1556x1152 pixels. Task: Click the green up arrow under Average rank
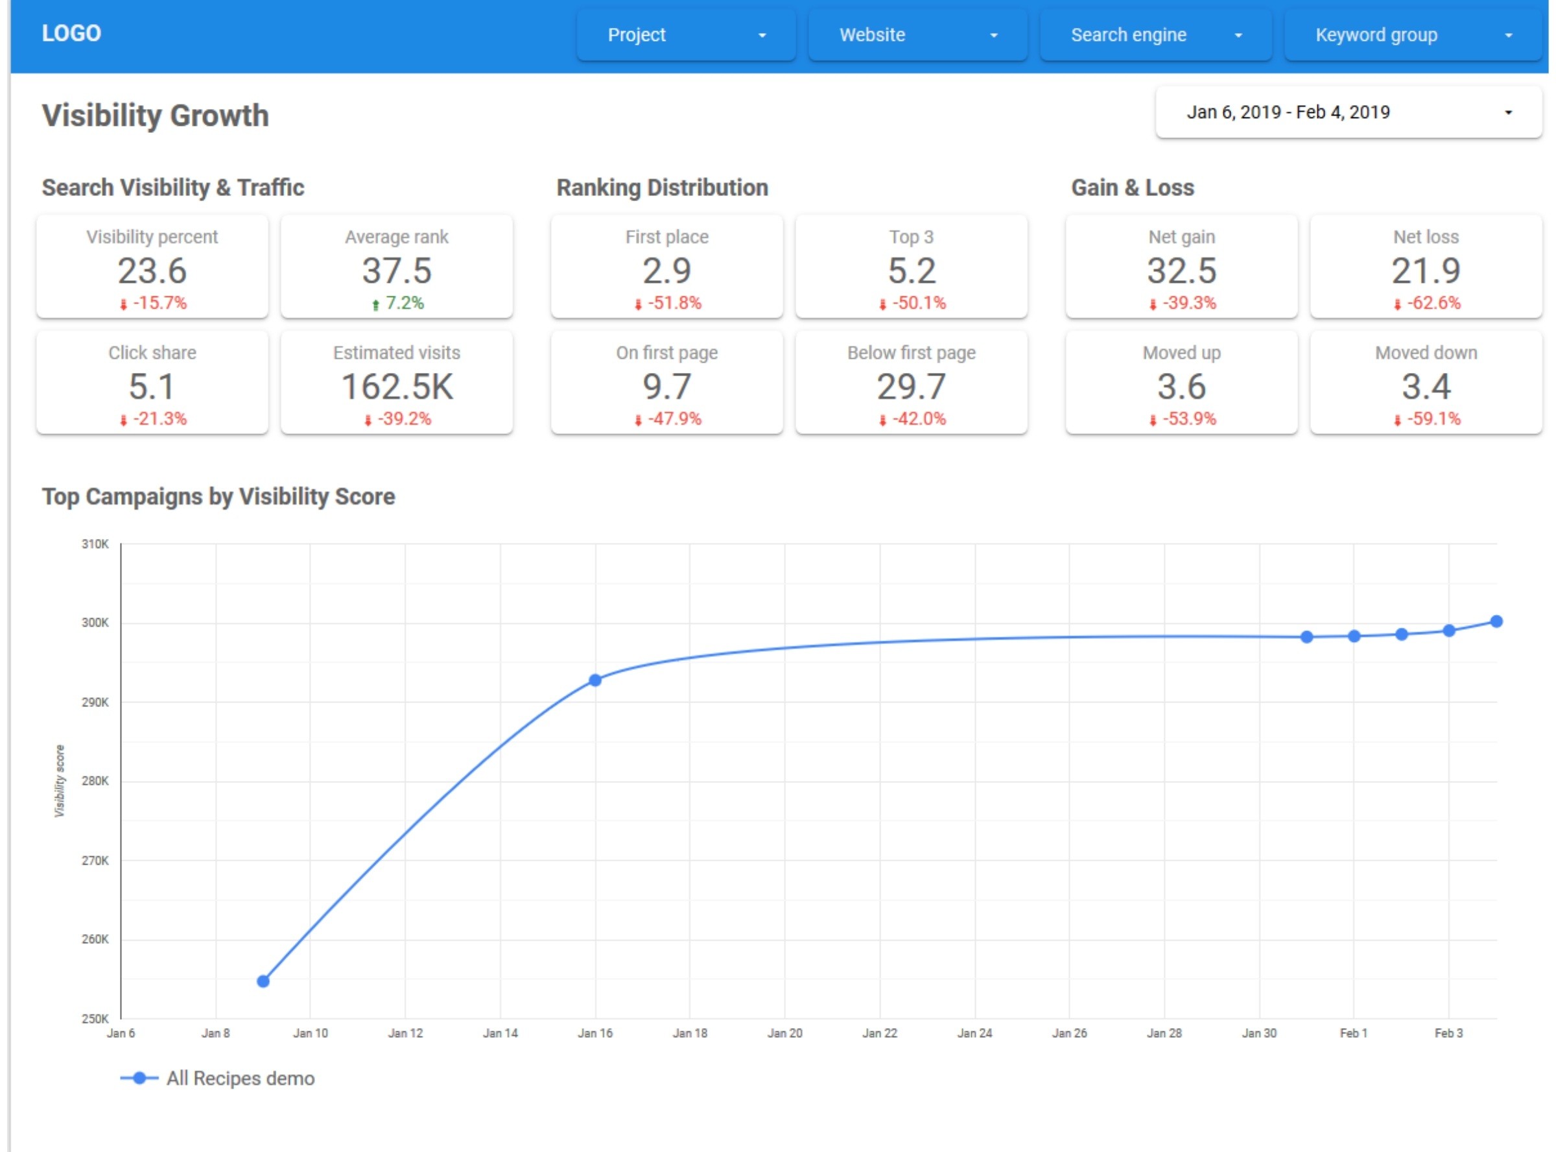point(375,305)
